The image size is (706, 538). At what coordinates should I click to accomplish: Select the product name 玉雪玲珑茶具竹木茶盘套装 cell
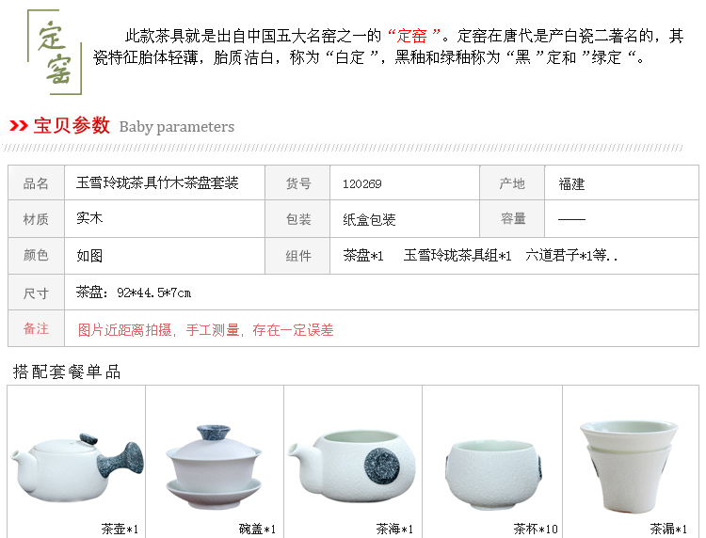(157, 183)
